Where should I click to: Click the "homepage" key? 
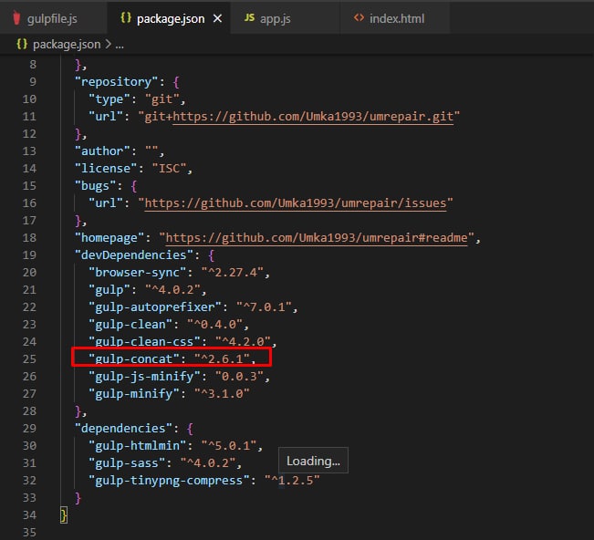coord(109,237)
